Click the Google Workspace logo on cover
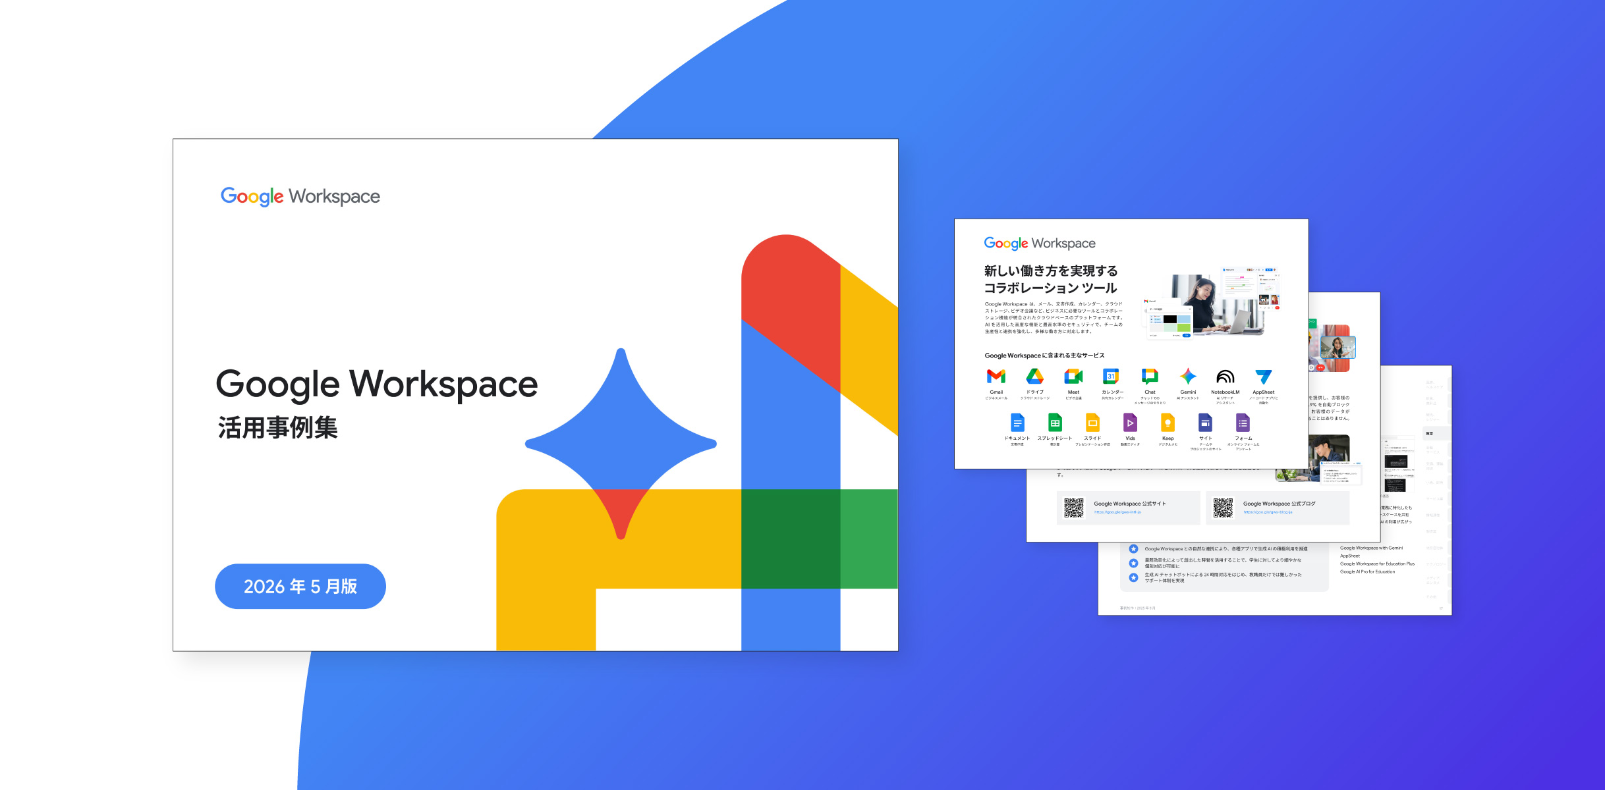The width and height of the screenshot is (1605, 790). [x=300, y=196]
